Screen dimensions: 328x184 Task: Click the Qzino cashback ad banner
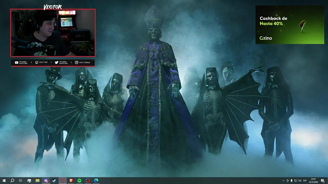tap(290, 25)
